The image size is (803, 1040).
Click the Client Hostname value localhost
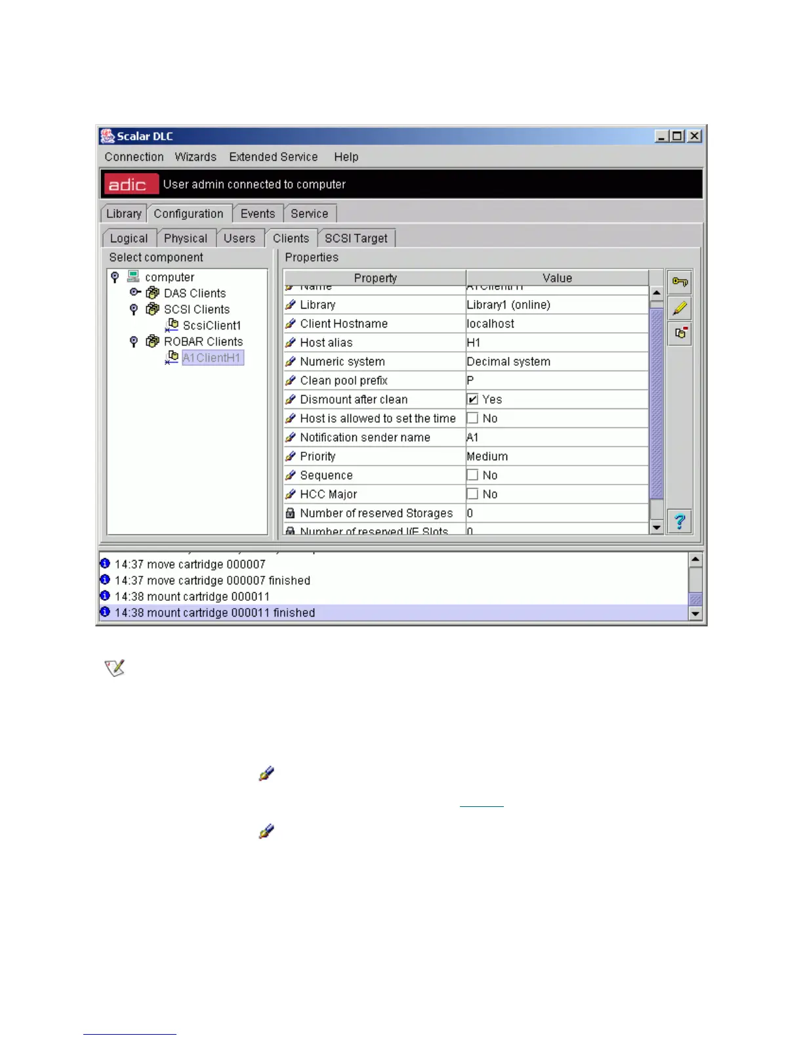point(491,324)
